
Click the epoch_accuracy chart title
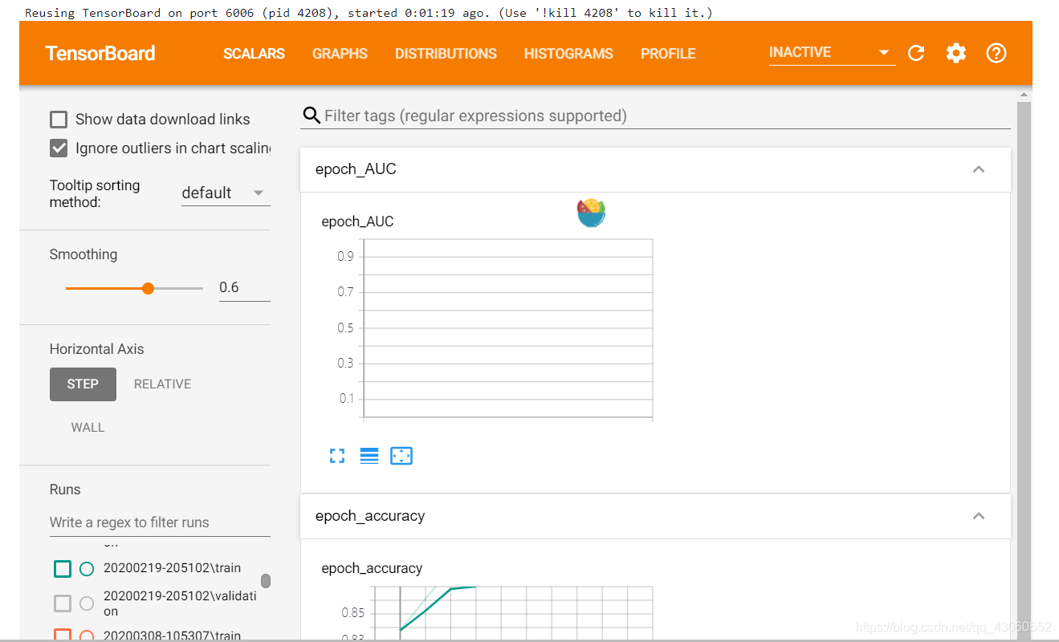tap(372, 568)
